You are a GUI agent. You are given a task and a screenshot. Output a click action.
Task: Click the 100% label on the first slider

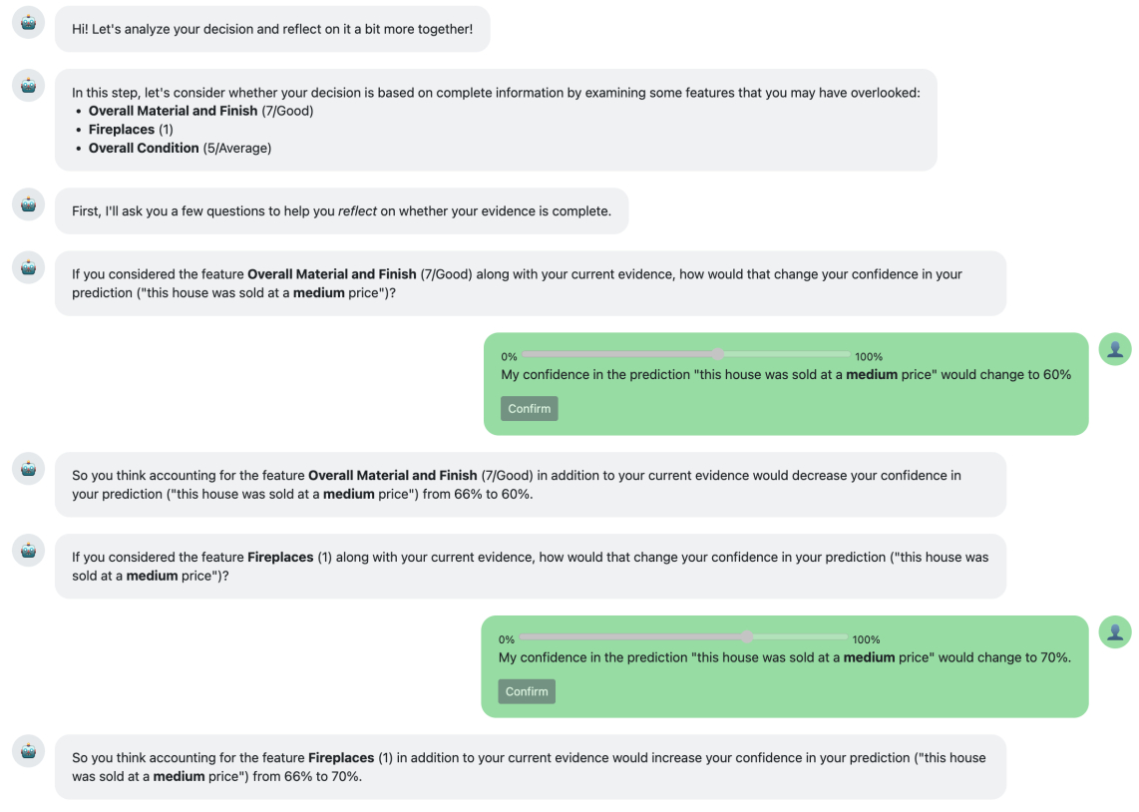point(869,356)
